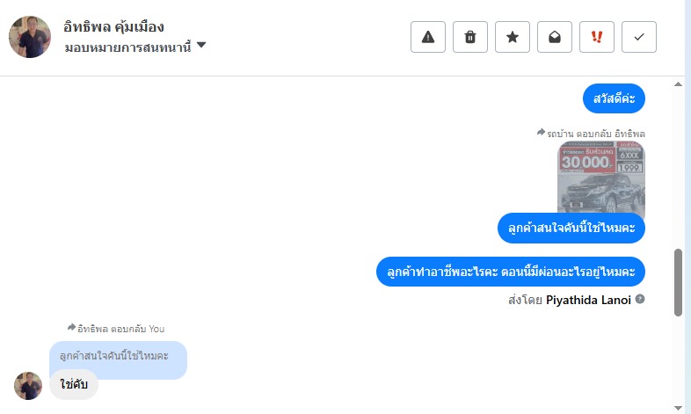Viewport: 691px width, 414px height.
Task: Click the info icon beside Piyathida Lanoi
Action: [x=640, y=299]
